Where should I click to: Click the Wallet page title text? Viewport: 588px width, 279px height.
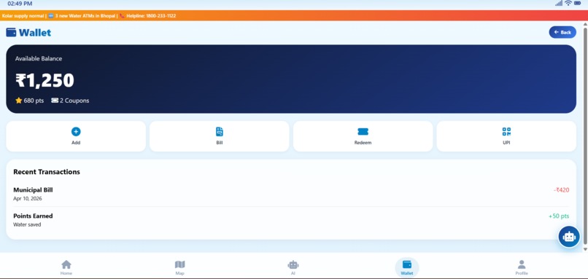(x=35, y=33)
